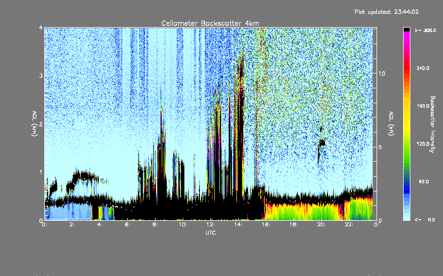Click the '5' kft right-axis tick label
Image resolution: width=443 pixels, height=276 pixels.
pos(380,147)
